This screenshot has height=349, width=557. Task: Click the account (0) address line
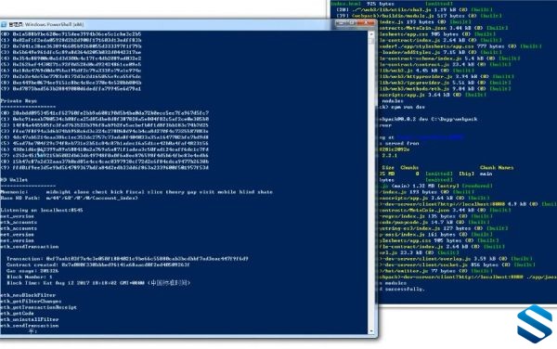coord(71,34)
